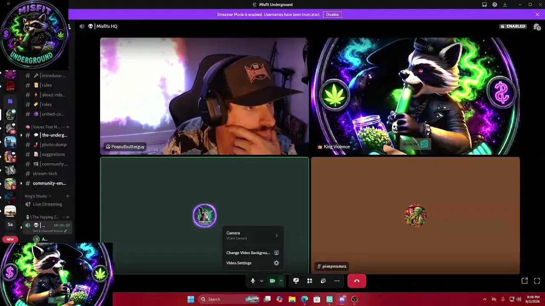Image resolution: width=545 pixels, height=306 pixels.
Task: Share your screen from call controls
Action: click(x=296, y=281)
